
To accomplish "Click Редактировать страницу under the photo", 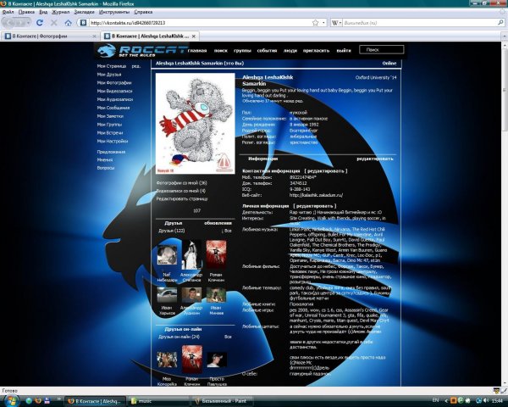I will [x=182, y=198].
